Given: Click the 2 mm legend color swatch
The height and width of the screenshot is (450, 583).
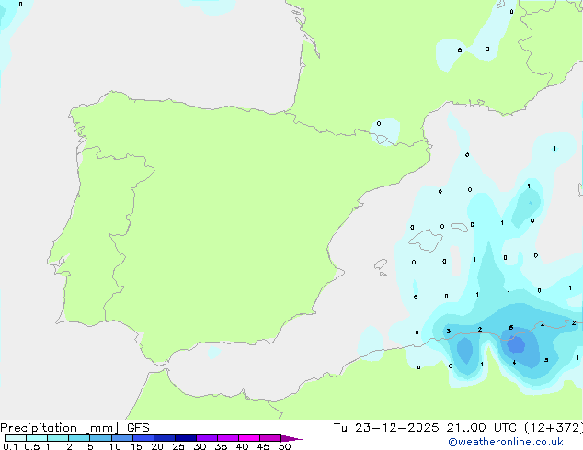Looking at the screenshot, I should pyautogui.click(x=79, y=438).
